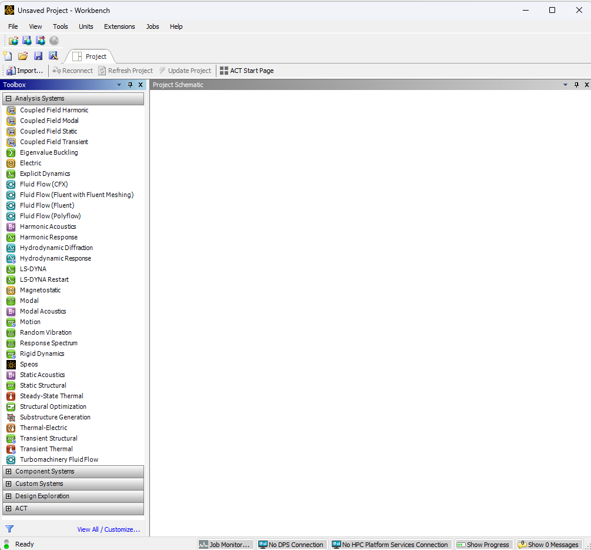Open the Extensions menu
Image resolution: width=591 pixels, height=550 pixels.
point(119,26)
